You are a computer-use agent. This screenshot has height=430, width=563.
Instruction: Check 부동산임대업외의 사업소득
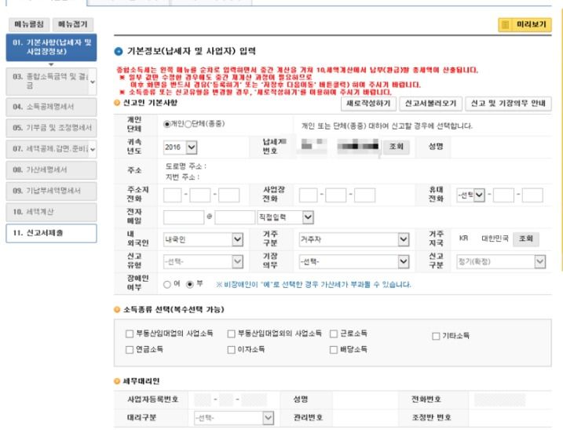[232, 333]
